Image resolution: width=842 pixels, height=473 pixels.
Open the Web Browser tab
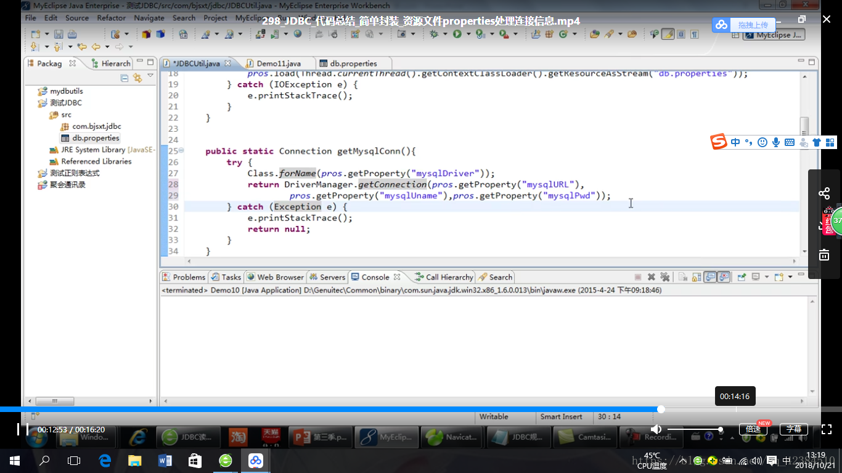pos(275,277)
